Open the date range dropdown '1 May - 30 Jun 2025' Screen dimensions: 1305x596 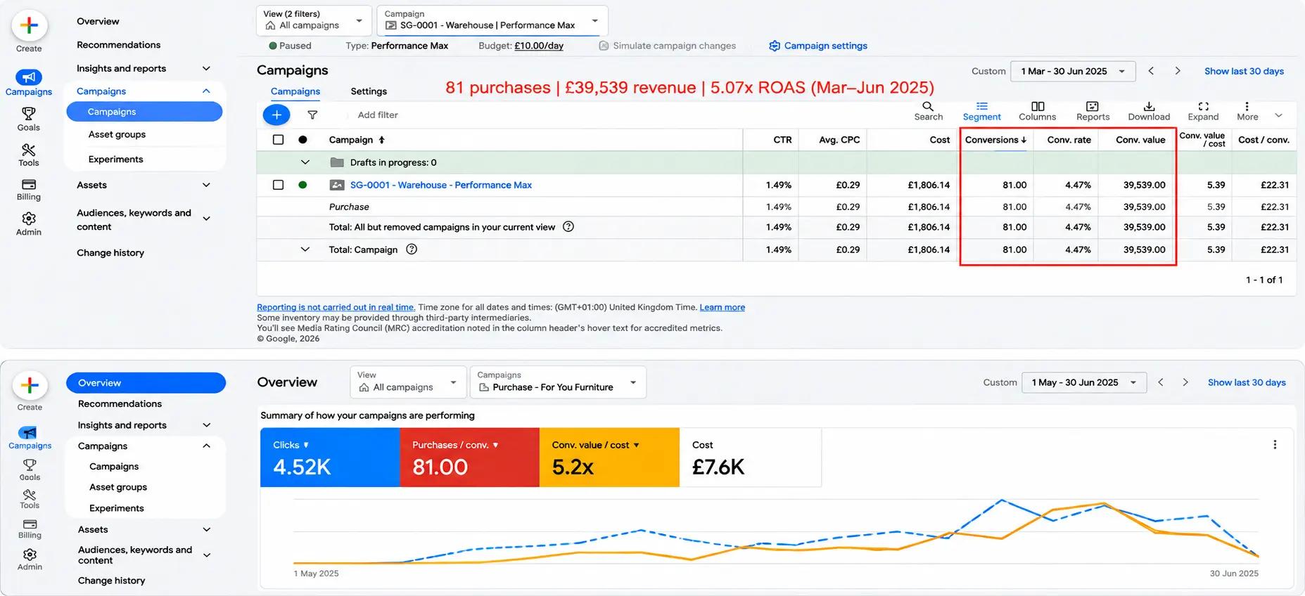click(1084, 382)
